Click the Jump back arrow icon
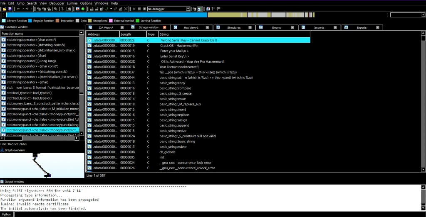The width and height of the screenshot is (426, 217). pyautogui.click(x=18, y=9)
